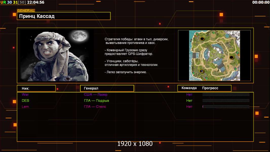
Task: Click the 'Прогресс' column header
Action: click(x=210, y=88)
